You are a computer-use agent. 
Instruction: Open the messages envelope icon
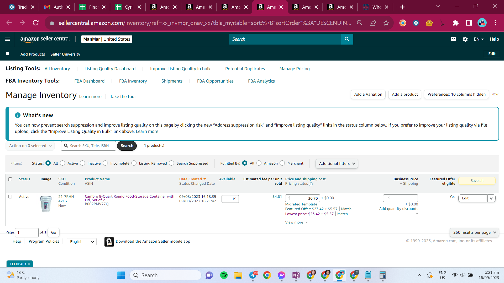453,39
